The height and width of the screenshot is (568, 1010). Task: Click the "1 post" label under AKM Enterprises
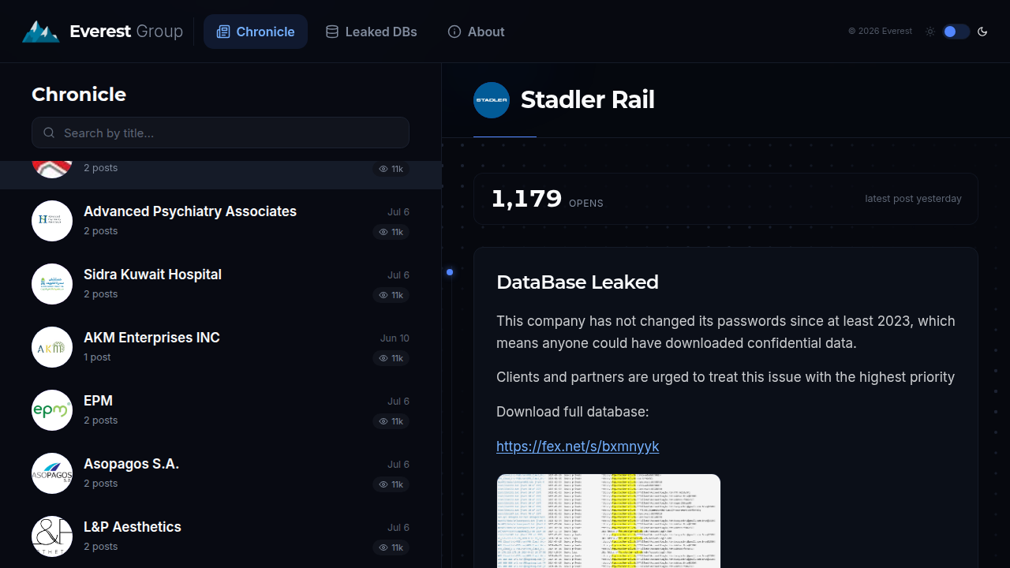[x=97, y=357]
